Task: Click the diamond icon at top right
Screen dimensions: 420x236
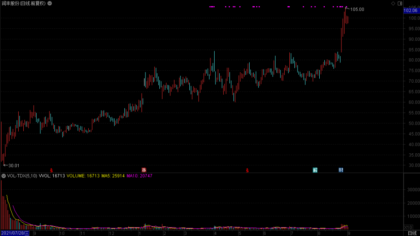Action: pyautogui.click(x=393, y=3)
